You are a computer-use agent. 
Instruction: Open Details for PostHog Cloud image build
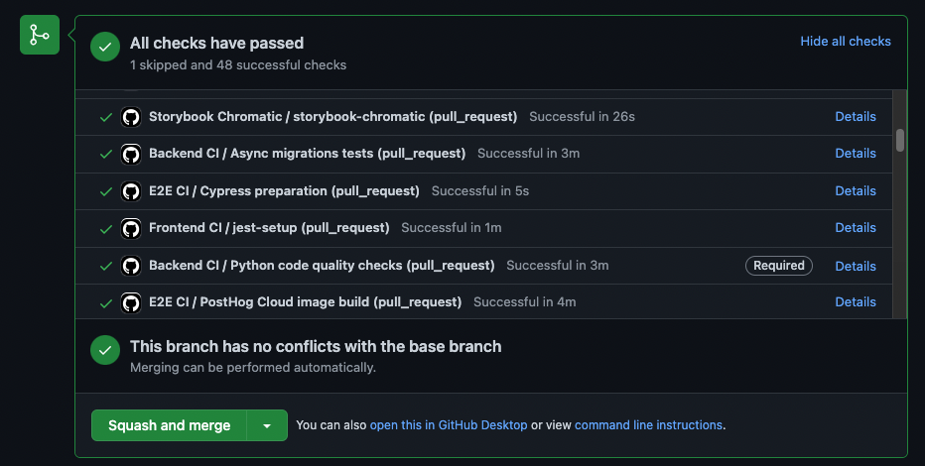point(856,302)
